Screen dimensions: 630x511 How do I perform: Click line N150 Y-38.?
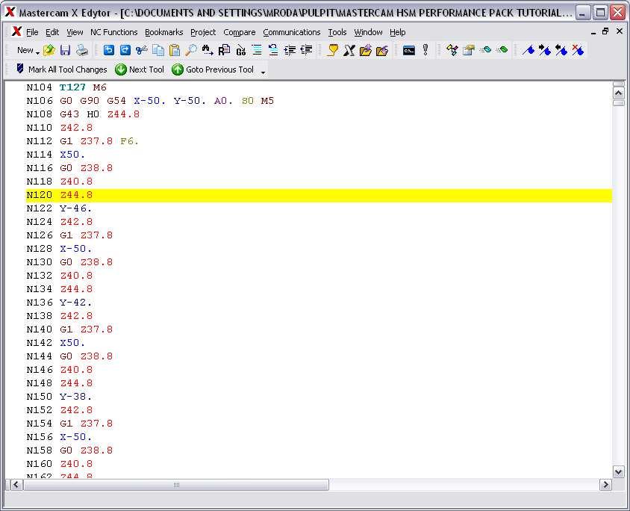point(59,397)
